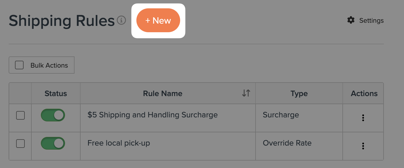The image size is (404, 168).
Task: Expand the kebab menu in the second Actions cell
Action: pos(363,146)
